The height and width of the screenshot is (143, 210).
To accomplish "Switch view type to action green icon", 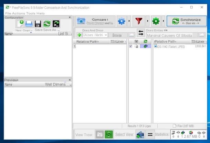I will click(109, 134).
